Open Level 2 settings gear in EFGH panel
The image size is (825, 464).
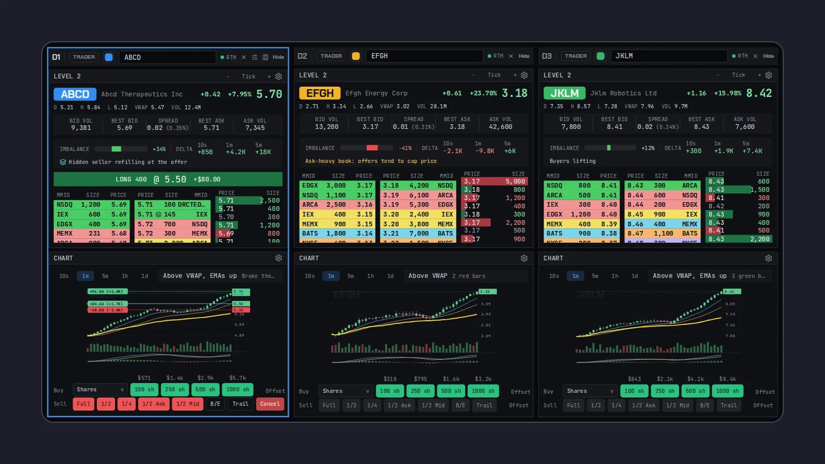[524, 75]
